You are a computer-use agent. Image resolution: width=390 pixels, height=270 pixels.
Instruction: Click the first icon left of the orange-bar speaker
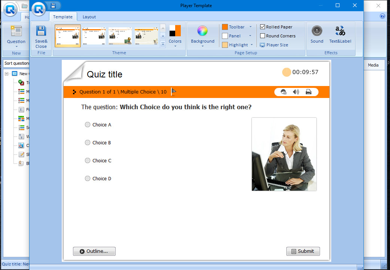pyautogui.click(x=284, y=92)
